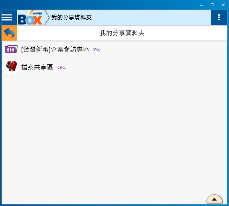This screenshot has width=229, height=206.
Task: Close the Newegg Box window
Action: (223, 5)
